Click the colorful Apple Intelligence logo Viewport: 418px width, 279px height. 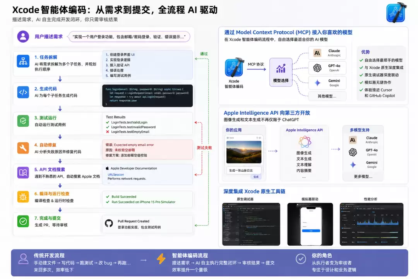click(x=305, y=142)
